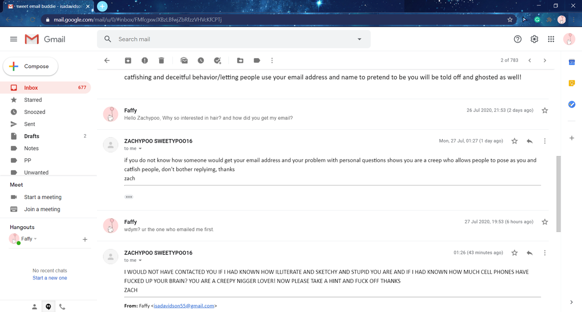Image resolution: width=582 pixels, height=312 pixels.
Task: Report conversation as spam
Action: (x=145, y=61)
